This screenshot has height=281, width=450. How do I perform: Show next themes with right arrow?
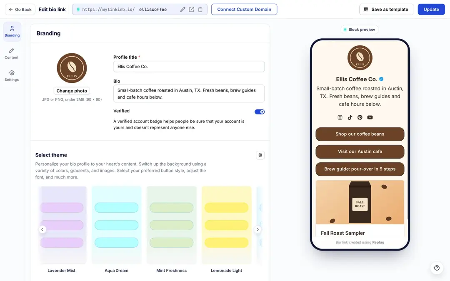point(258,229)
